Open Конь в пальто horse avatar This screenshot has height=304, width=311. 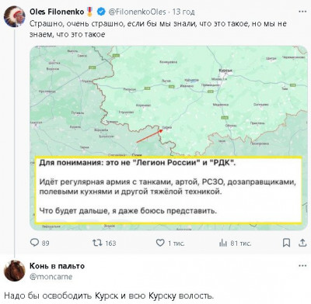point(15,271)
